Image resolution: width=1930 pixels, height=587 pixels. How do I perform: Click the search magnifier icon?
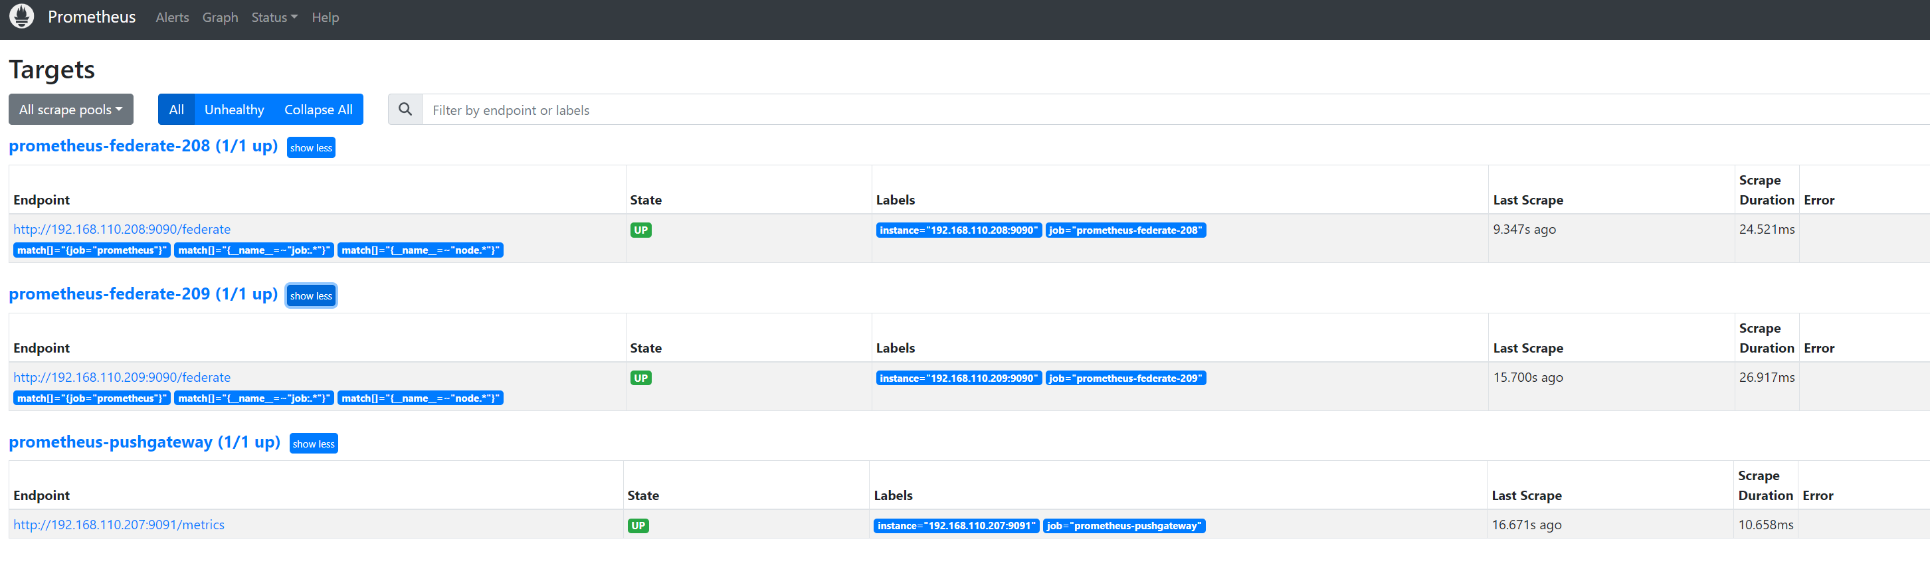point(405,110)
